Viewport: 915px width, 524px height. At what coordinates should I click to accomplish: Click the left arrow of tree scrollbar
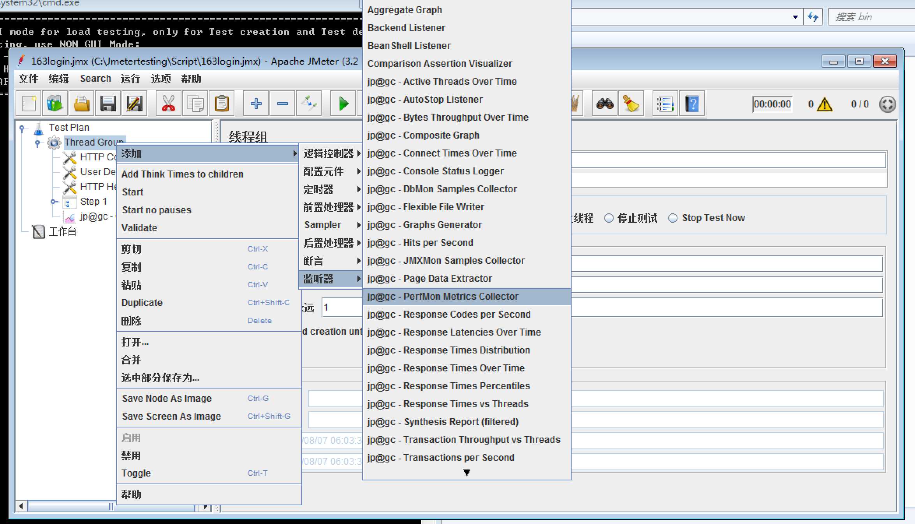[21, 506]
